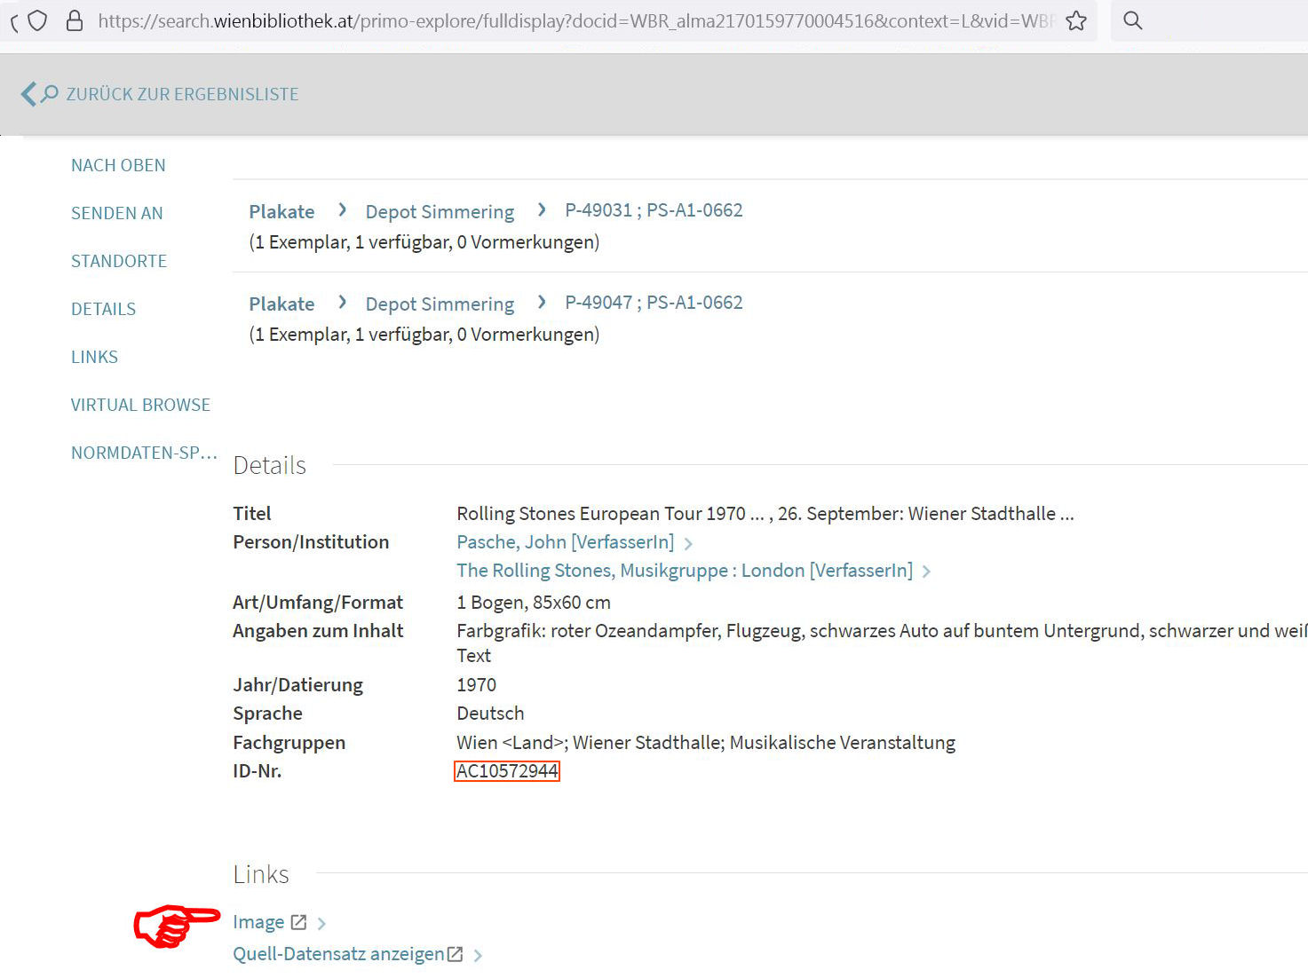
Task: Click call number P-49031 ; PS-A1-0662
Action: 654,210
